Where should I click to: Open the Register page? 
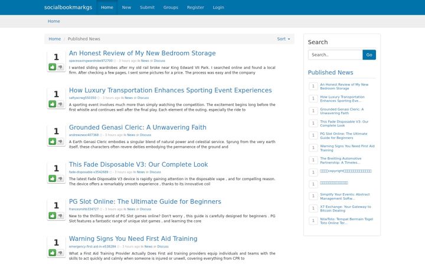tap(195, 7)
